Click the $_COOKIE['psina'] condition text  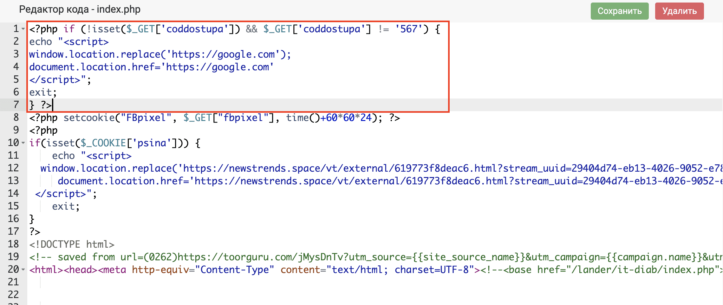(127, 143)
